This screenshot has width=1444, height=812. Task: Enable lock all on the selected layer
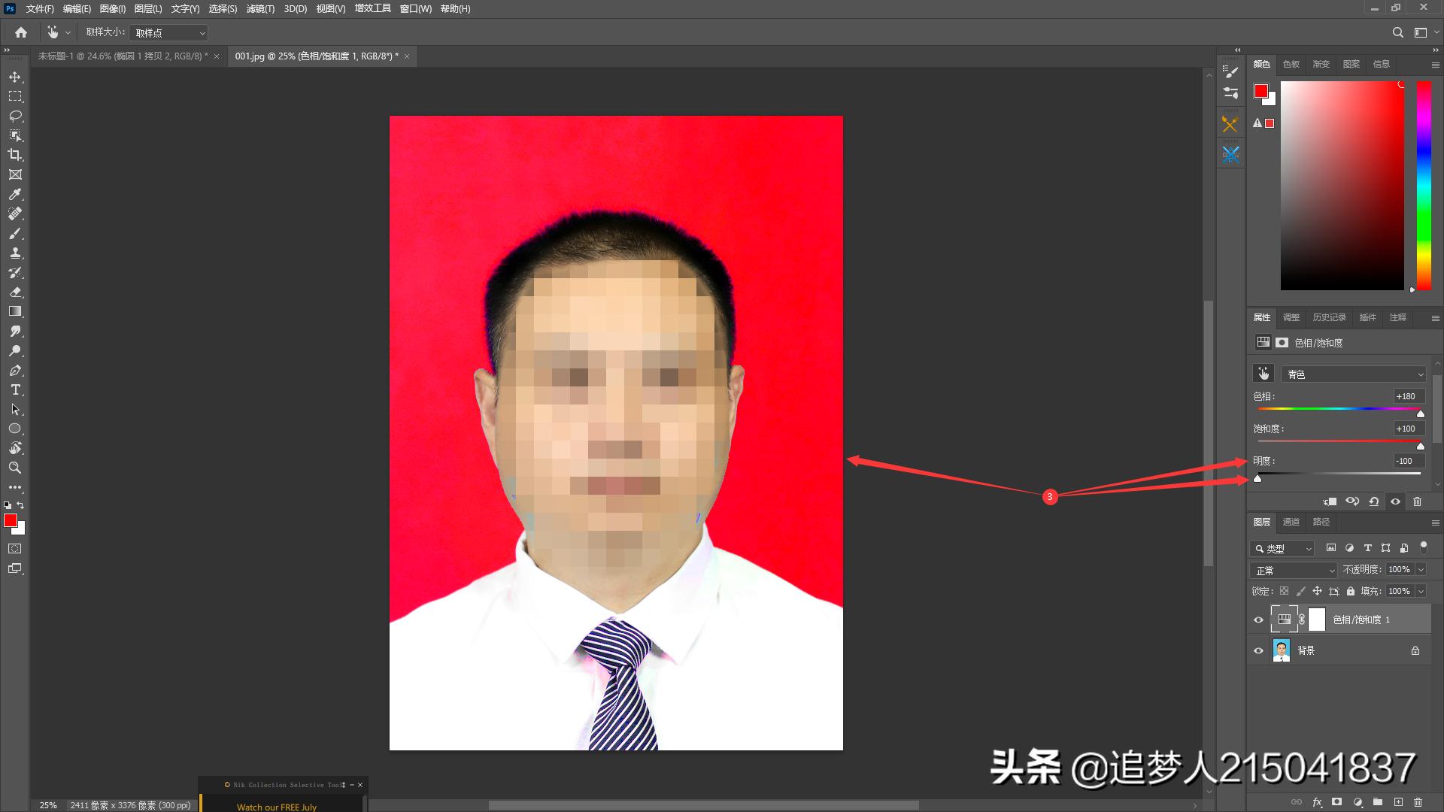[1351, 591]
